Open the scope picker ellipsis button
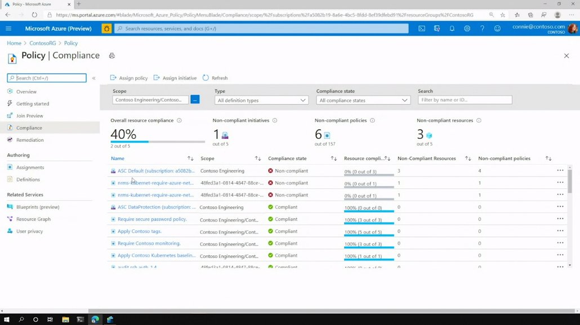The height and width of the screenshot is (325, 580). click(x=195, y=100)
